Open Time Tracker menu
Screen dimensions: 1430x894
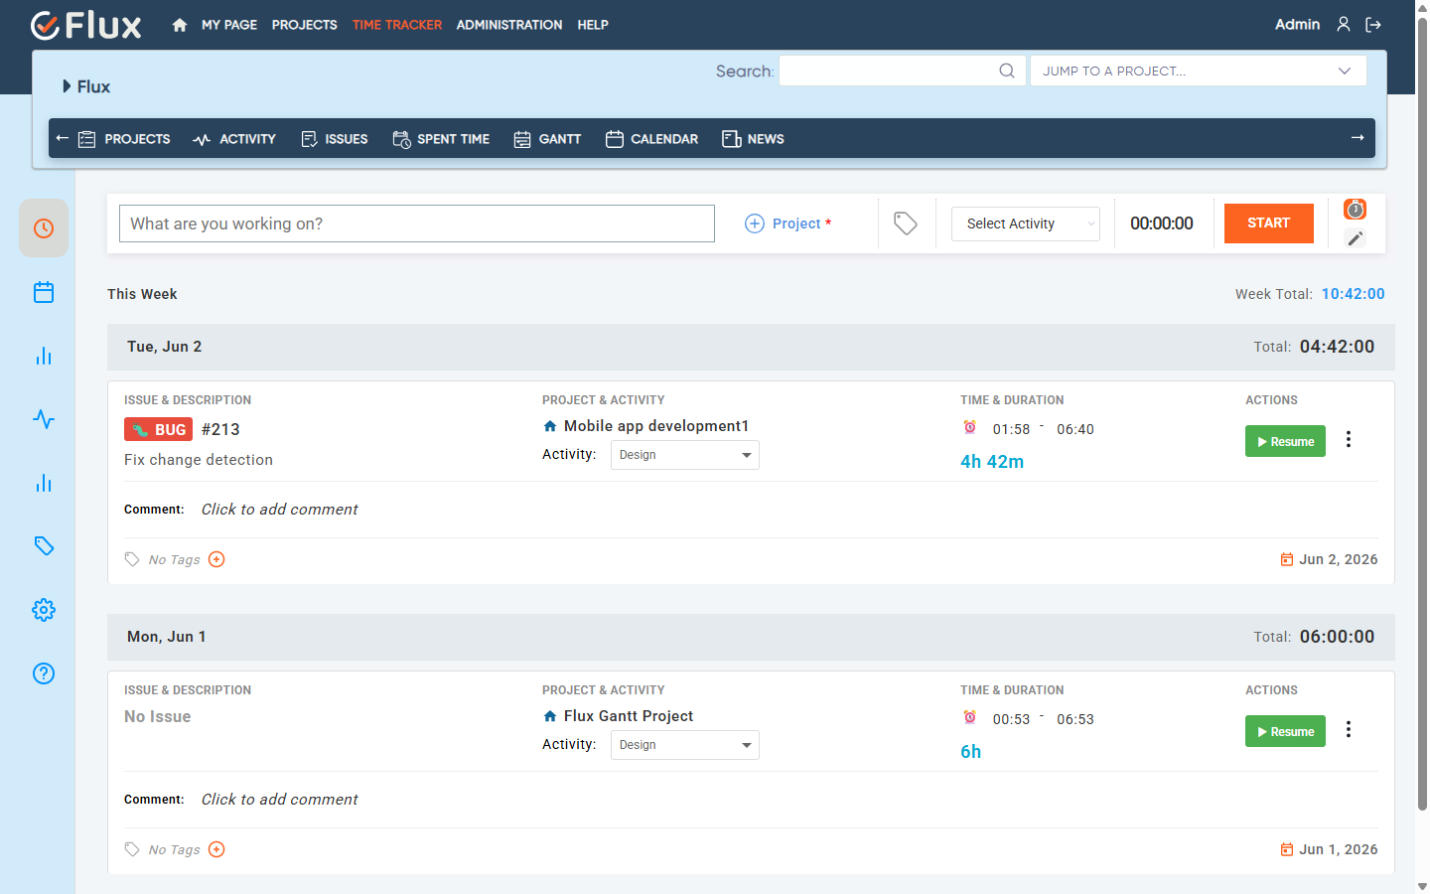coord(397,25)
